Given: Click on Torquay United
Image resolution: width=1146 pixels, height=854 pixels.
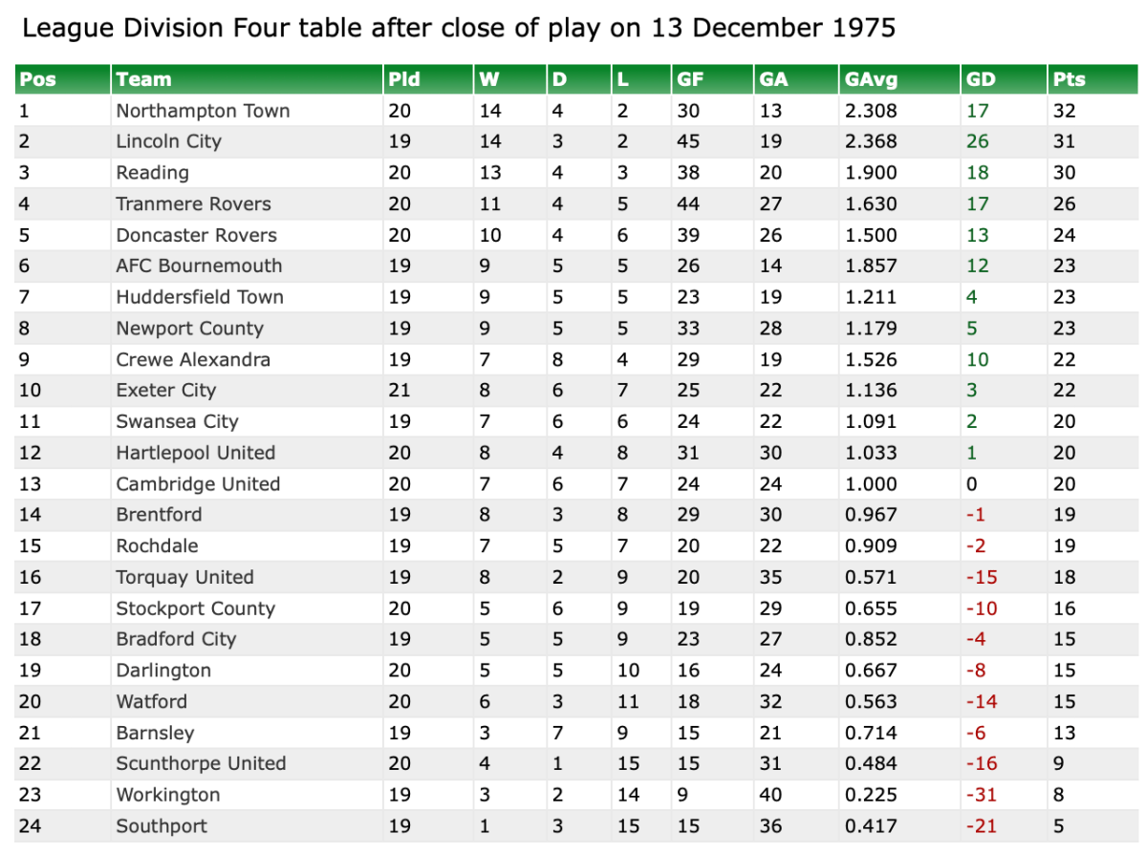Looking at the screenshot, I should tap(184, 577).
